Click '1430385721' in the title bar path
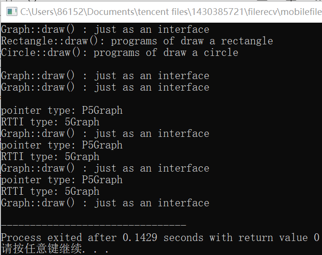This screenshot has width=322, height=255. pyautogui.click(x=218, y=12)
